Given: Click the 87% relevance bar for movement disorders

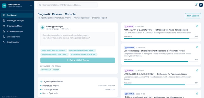Looking at the screenshot, I should [x=161, y=62].
